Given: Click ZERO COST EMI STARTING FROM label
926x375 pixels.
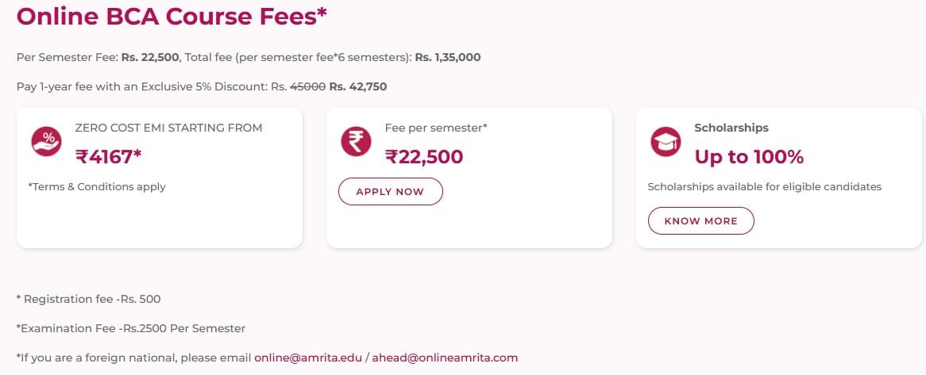Looking at the screenshot, I should [x=168, y=128].
